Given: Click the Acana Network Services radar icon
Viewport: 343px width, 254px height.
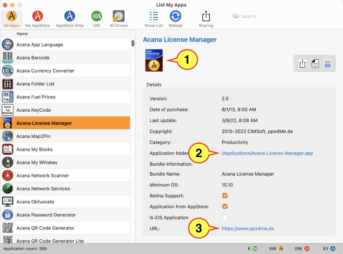Looking at the screenshot, I should tap(8, 189).
